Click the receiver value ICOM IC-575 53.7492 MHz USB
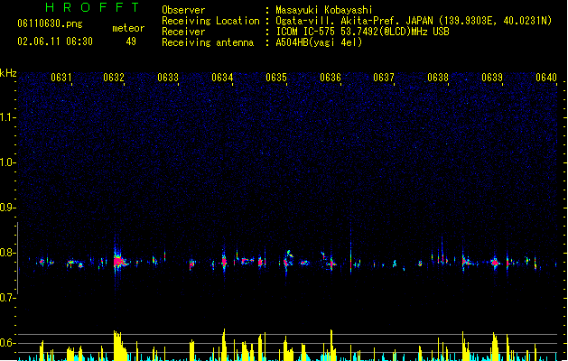Image resolution: width=568 pixels, height=361 pixels. 363,32
